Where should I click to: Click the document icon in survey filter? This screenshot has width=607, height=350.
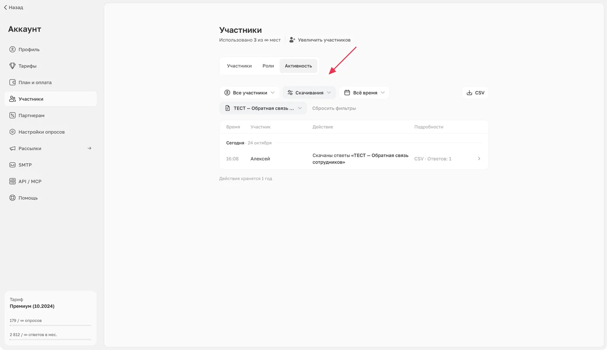pyautogui.click(x=228, y=108)
